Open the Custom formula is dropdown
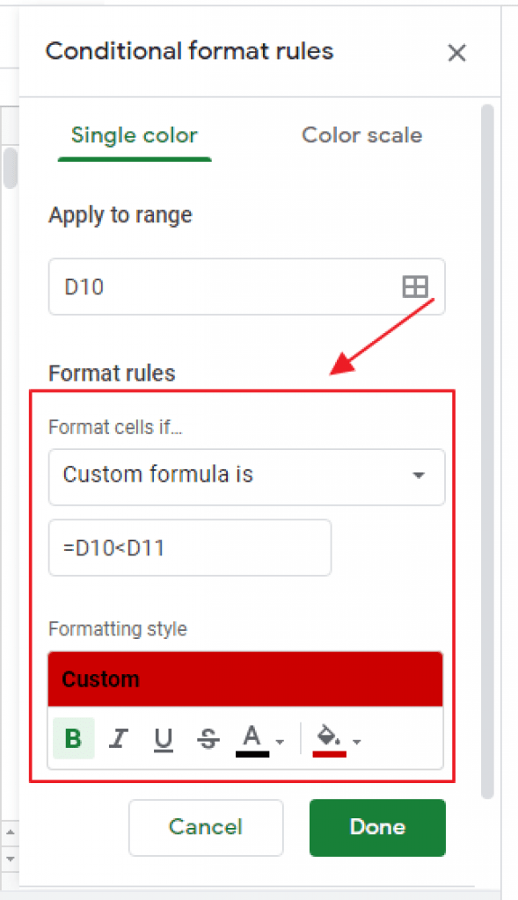 246,477
